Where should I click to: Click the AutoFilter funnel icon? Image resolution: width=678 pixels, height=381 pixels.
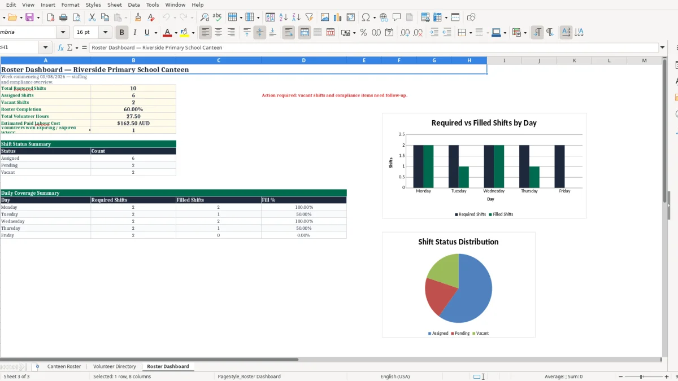click(309, 17)
